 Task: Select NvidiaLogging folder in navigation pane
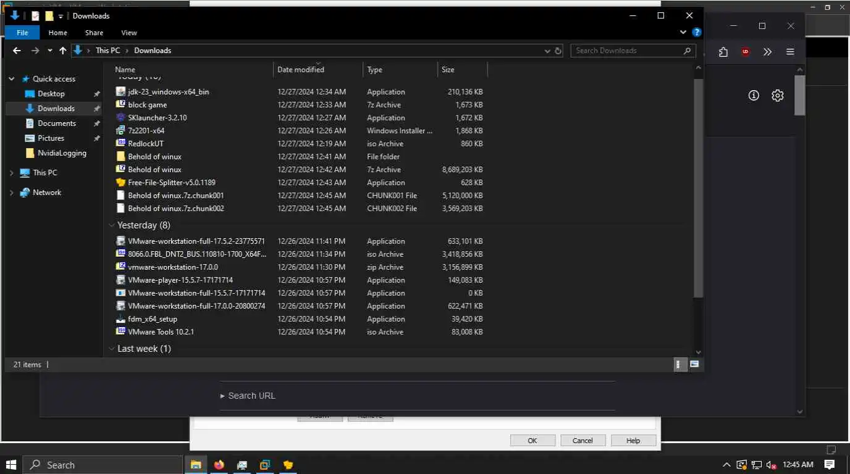coord(62,153)
